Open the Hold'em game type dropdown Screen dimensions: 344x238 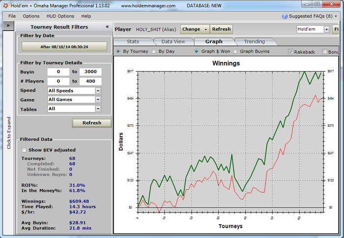tap(326, 30)
